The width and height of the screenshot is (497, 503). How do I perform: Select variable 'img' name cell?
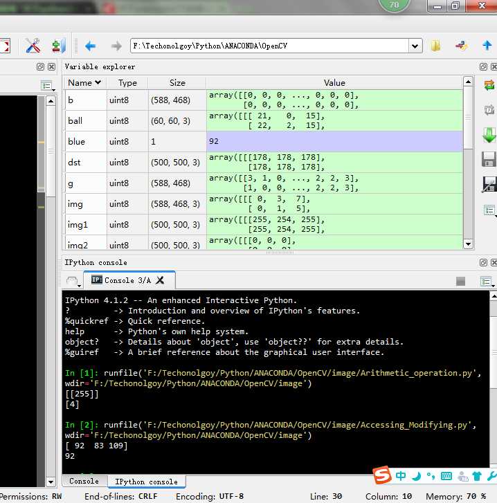point(86,204)
